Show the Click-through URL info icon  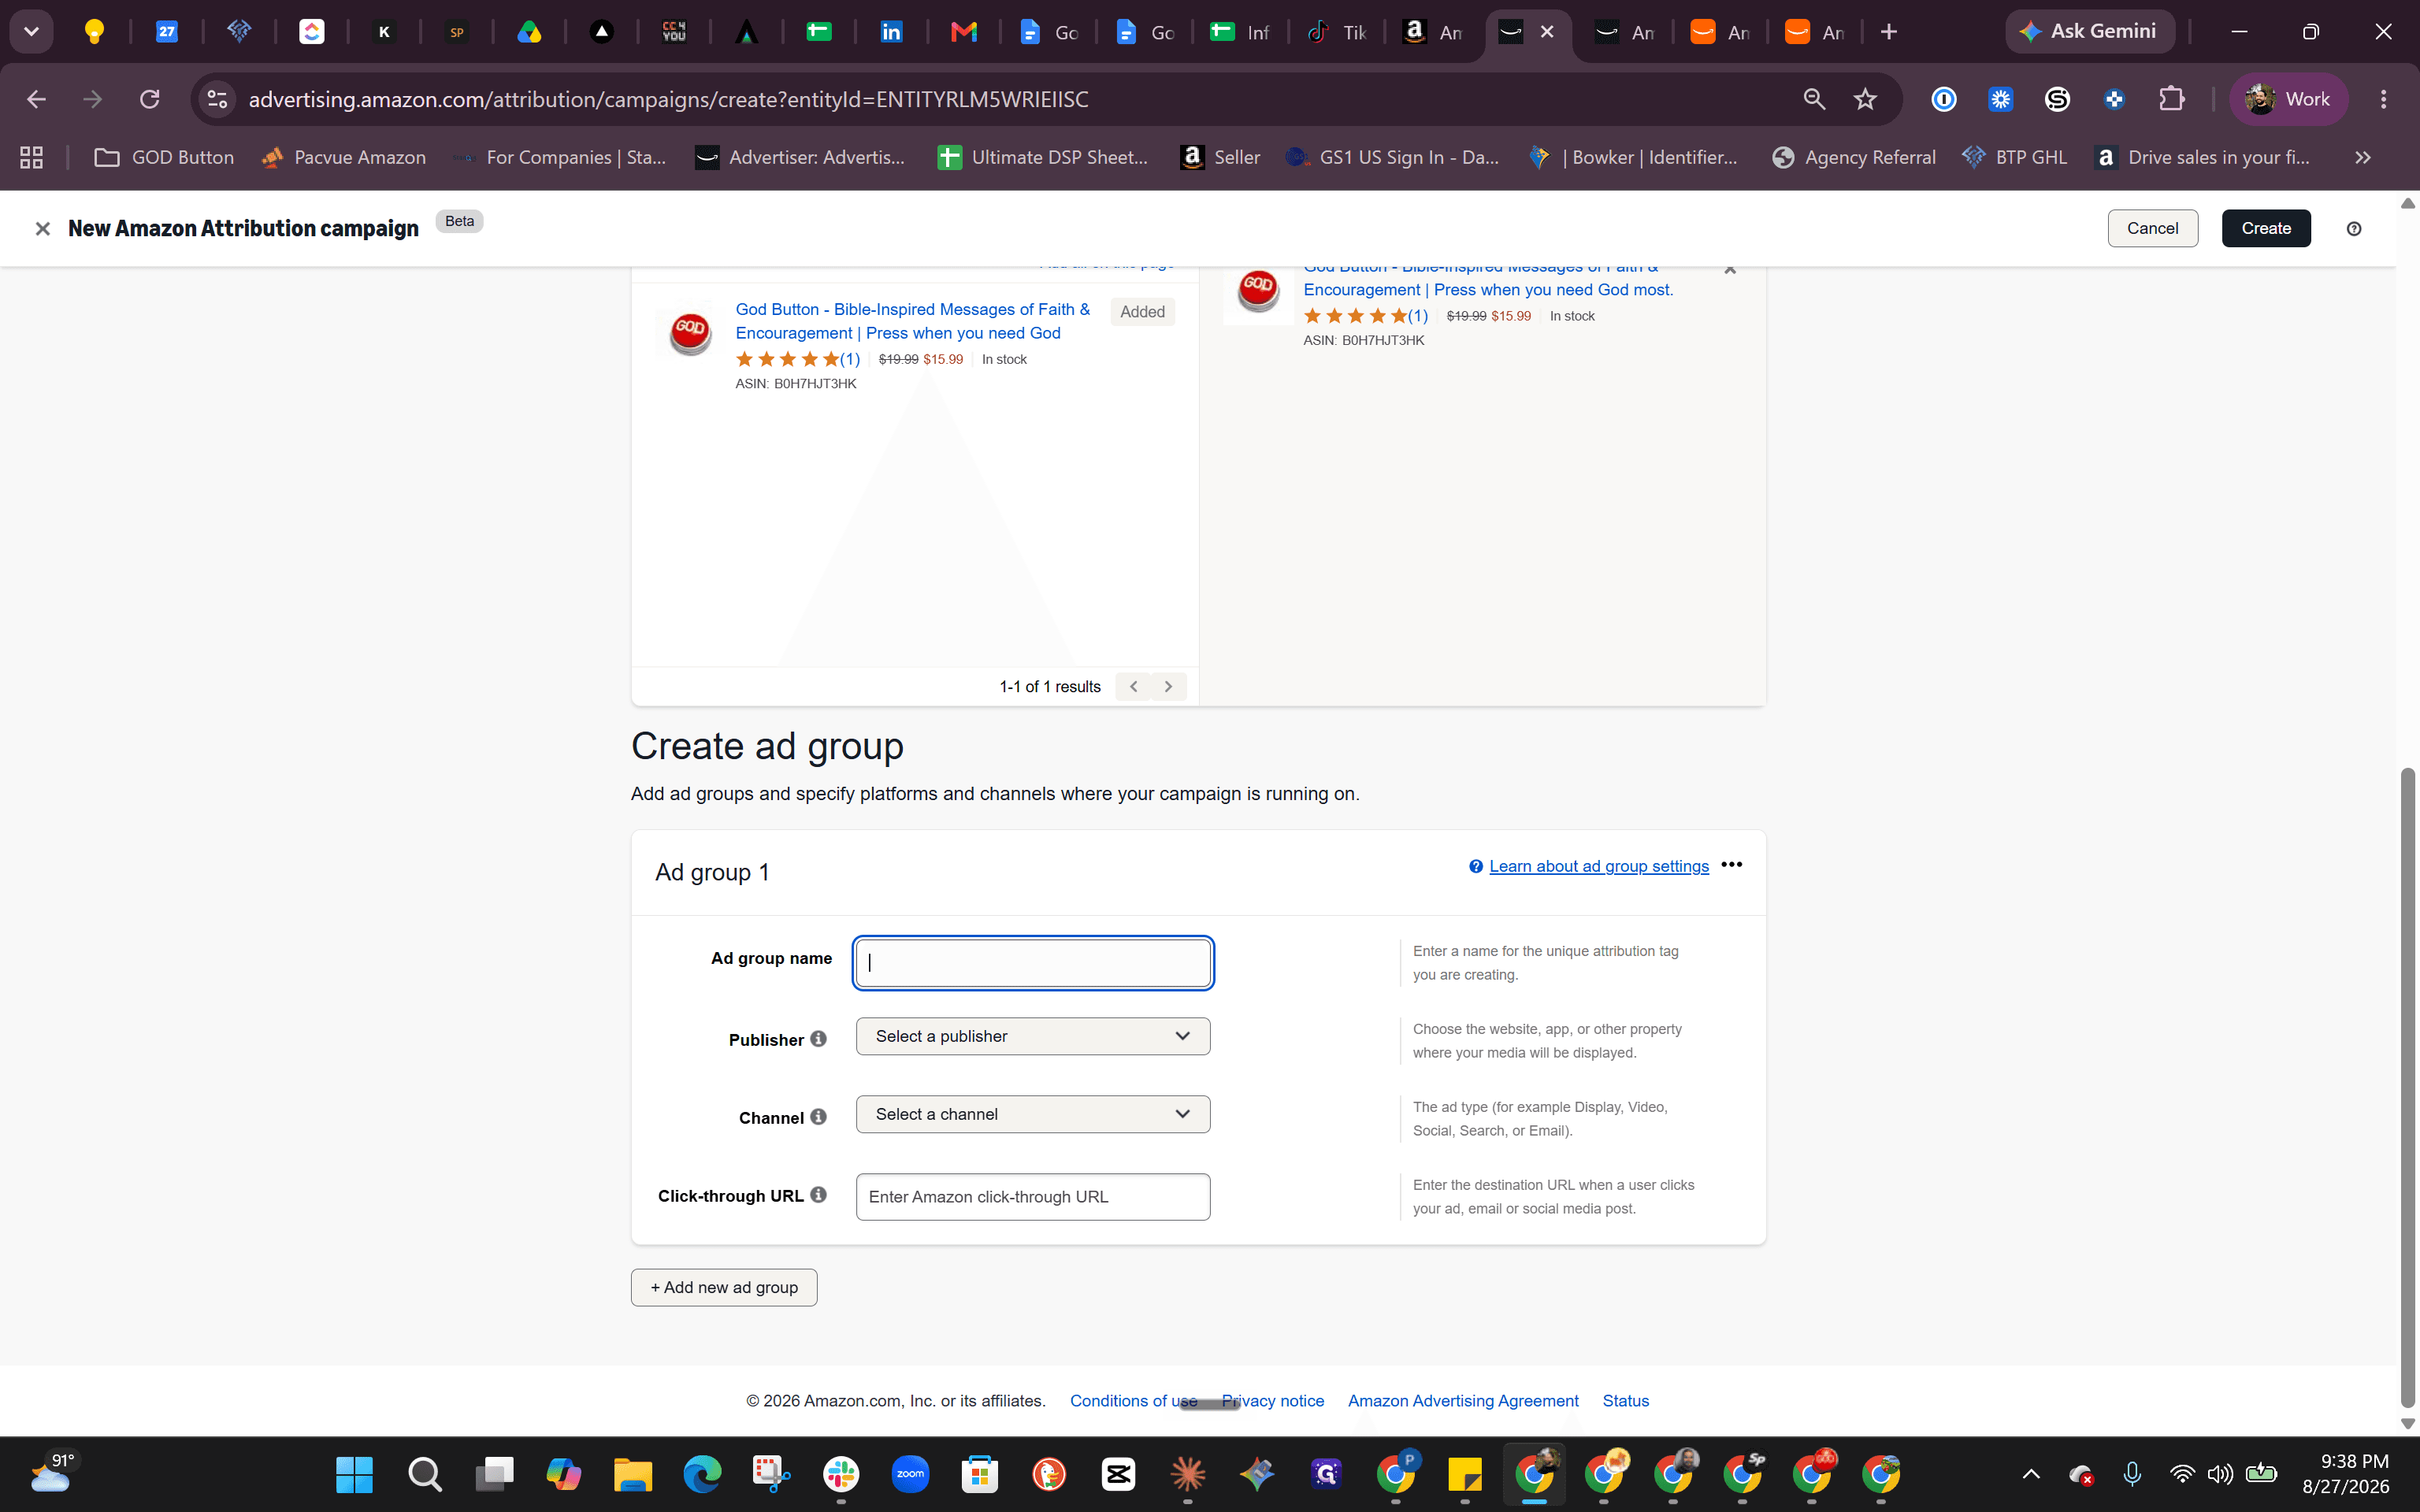point(819,1195)
